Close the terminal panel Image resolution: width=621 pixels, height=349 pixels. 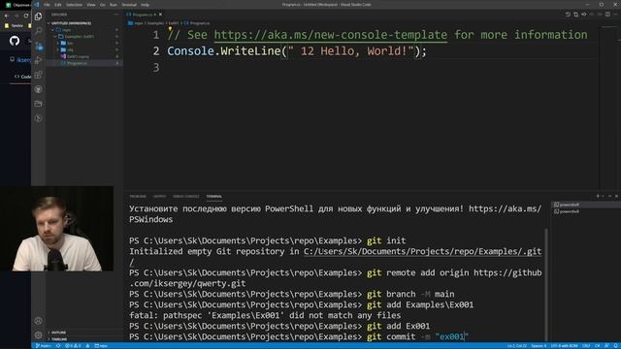[616, 196]
